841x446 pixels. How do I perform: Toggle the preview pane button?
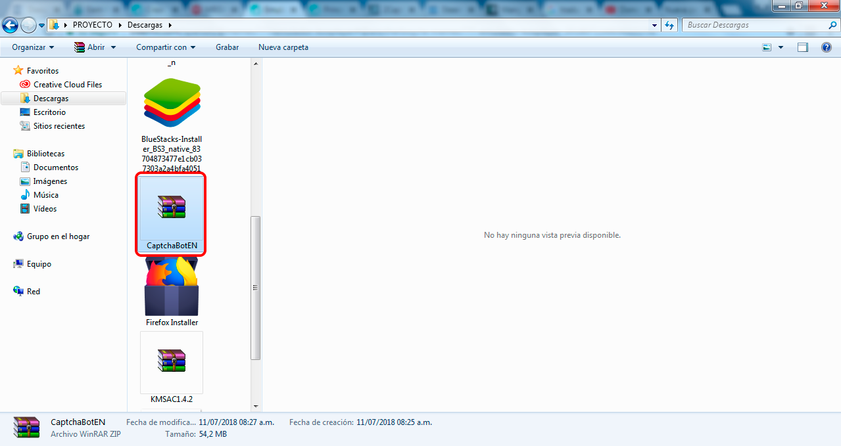802,47
